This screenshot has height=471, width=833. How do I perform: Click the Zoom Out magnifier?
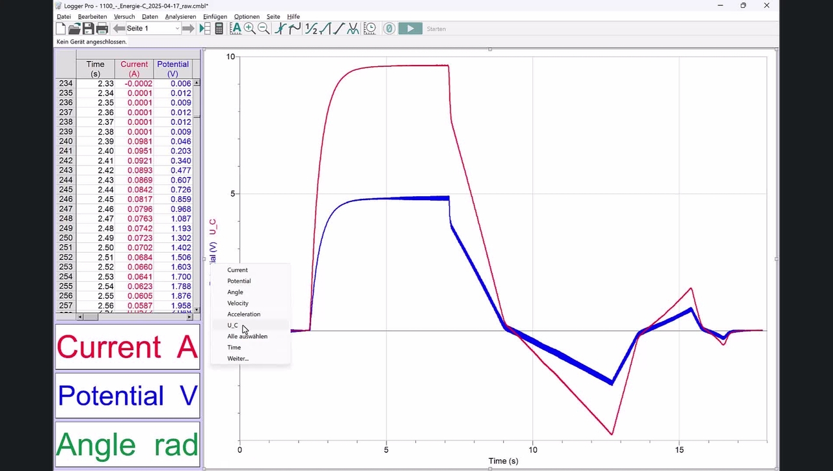pyautogui.click(x=264, y=29)
